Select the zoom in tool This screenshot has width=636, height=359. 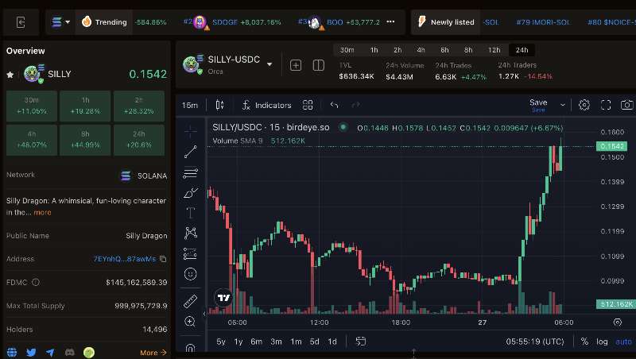tap(190, 322)
